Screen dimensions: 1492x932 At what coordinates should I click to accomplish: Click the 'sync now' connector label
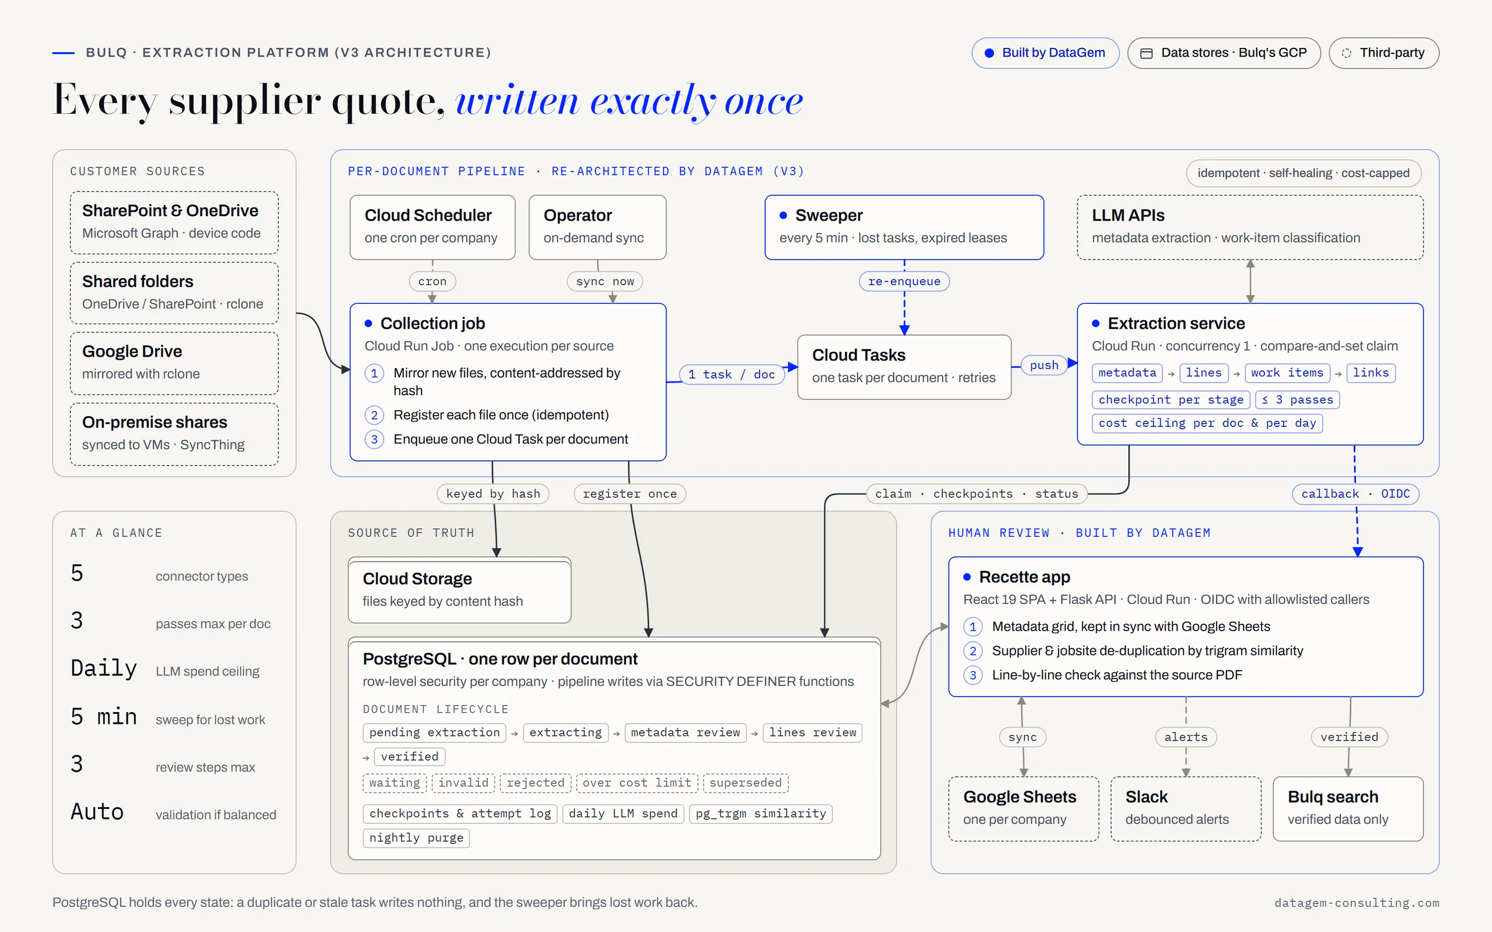pyautogui.click(x=605, y=281)
